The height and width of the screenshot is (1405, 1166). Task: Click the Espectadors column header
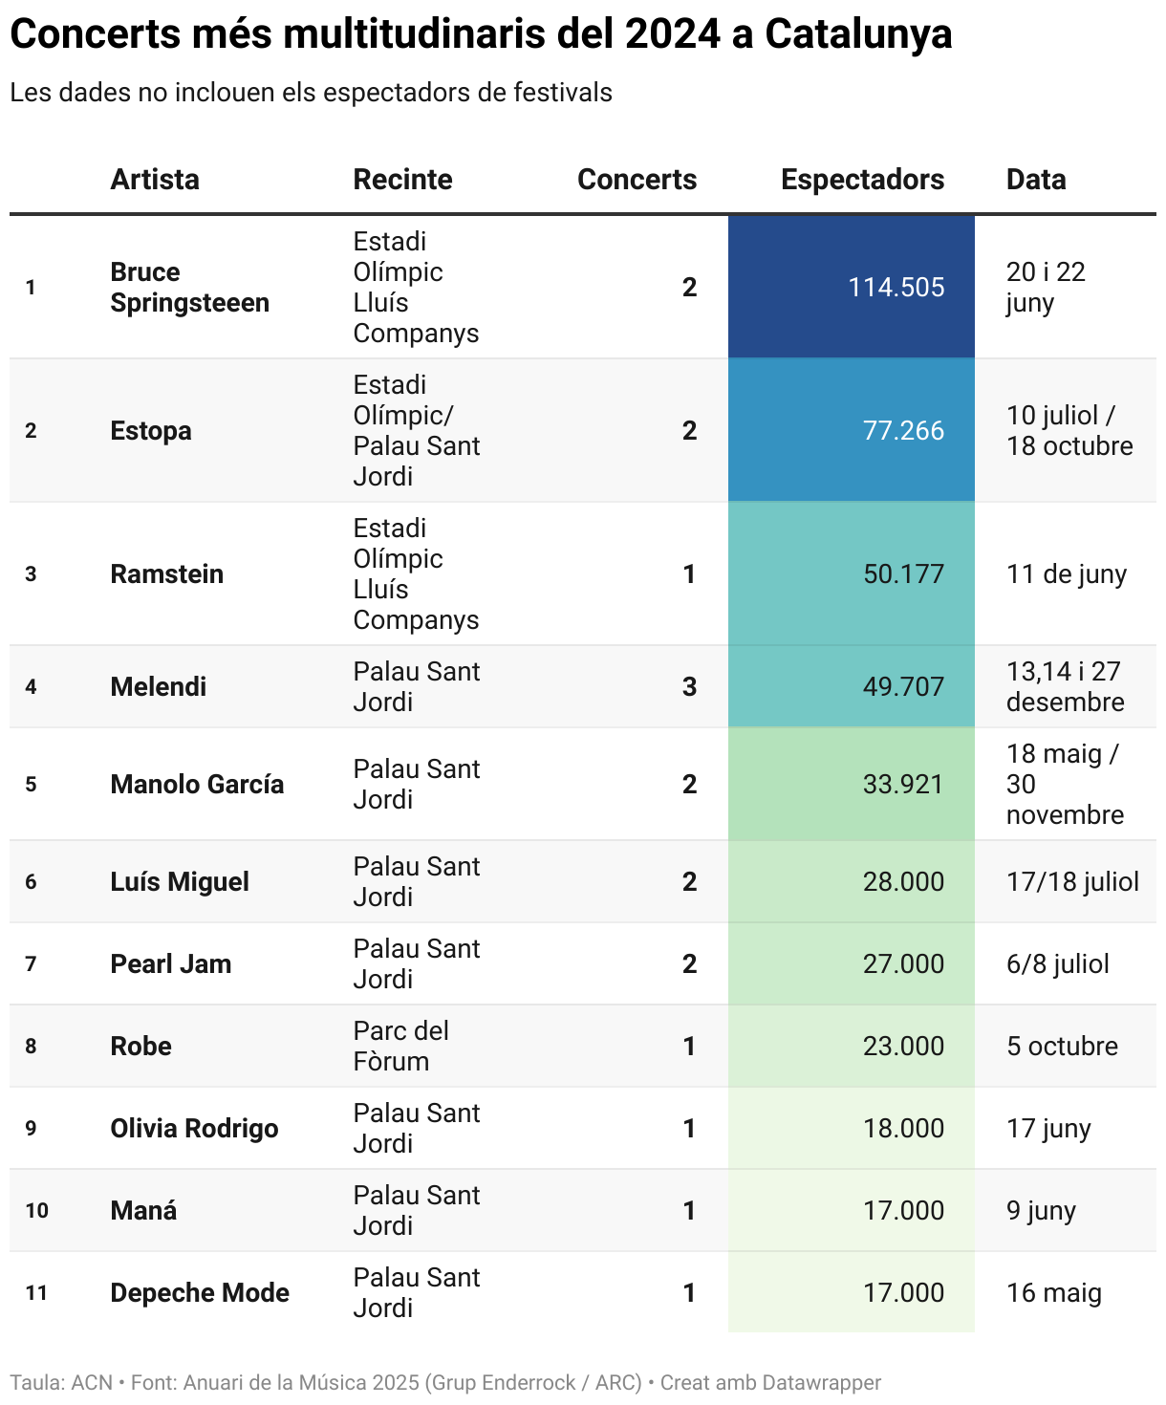point(862,180)
